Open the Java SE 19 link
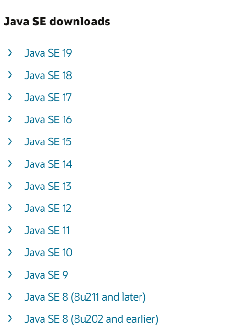248x327 pixels. pyautogui.click(x=48, y=53)
